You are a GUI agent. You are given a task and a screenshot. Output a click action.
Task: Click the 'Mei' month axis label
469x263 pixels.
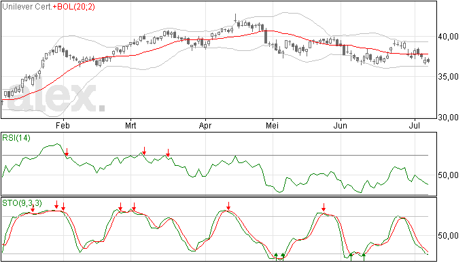click(x=272, y=125)
